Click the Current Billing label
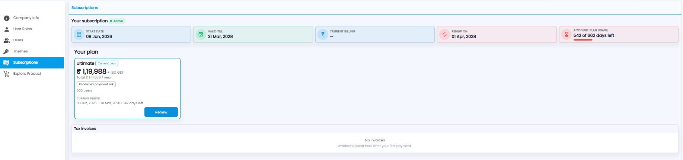Screen dimensions: 683x160 342,32
